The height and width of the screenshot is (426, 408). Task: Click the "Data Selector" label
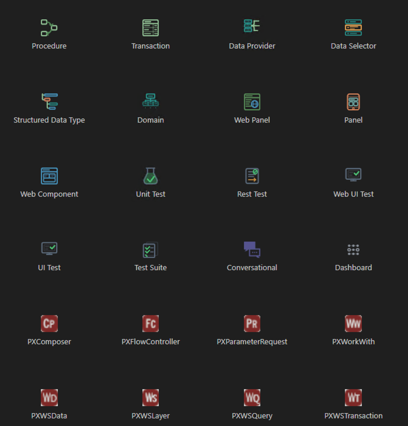(x=353, y=46)
